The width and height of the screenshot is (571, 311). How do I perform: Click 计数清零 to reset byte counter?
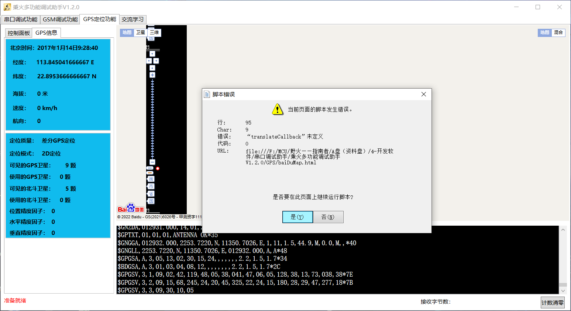[x=553, y=303]
